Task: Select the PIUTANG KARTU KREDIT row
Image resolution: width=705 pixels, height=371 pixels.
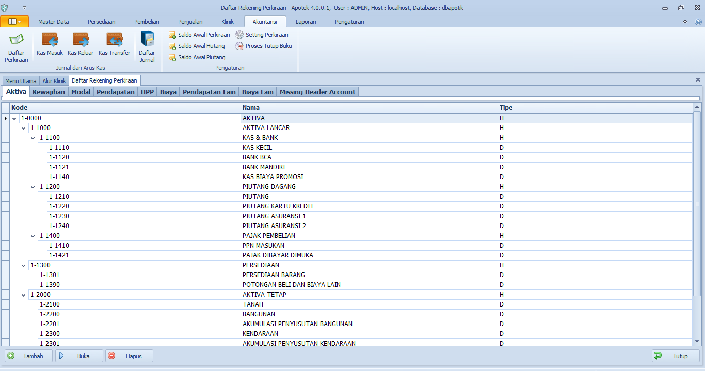Action: (346, 206)
